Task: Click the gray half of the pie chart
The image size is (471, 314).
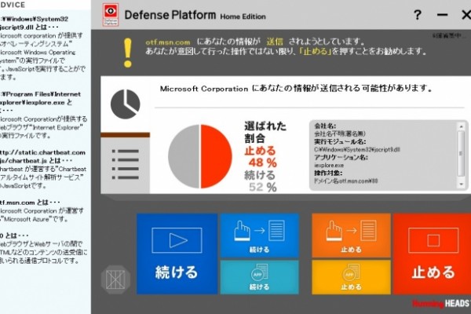Action: point(184,156)
